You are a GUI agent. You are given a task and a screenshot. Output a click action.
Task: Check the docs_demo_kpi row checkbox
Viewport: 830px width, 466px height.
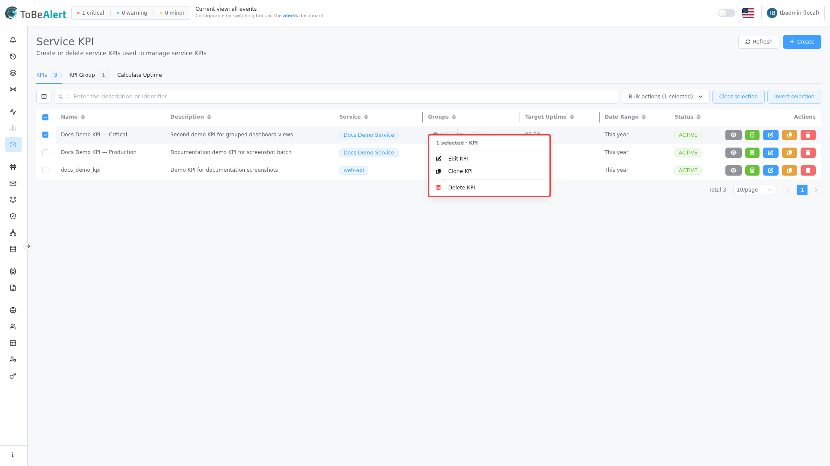[45, 170]
